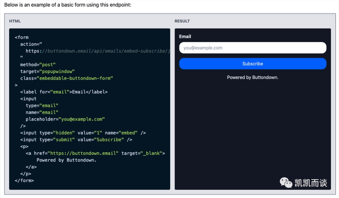Click the WeChat logo icon
The width and height of the screenshot is (339, 198).
click(286, 183)
